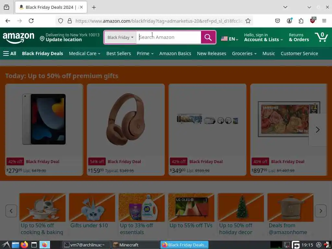This screenshot has width=332, height=249.
Task: Open the extensions puzzle icon
Action: 301,21
